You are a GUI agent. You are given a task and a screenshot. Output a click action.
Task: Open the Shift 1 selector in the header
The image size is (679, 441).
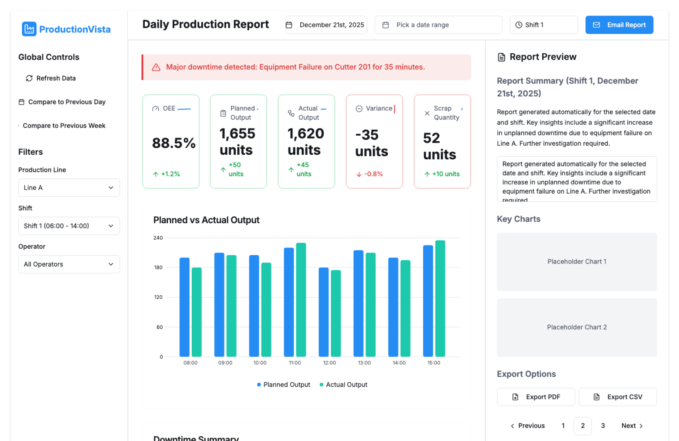(x=544, y=25)
